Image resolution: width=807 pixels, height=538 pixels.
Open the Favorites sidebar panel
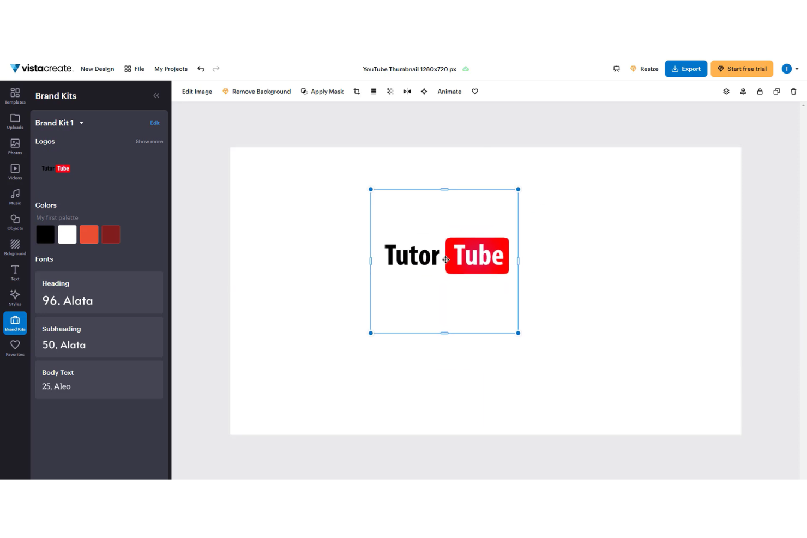pyautogui.click(x=15, y=348)
